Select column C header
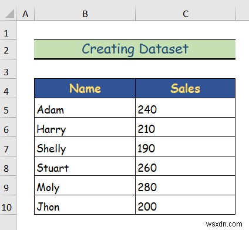The image size is (249, 230). (x=186, y=14)
